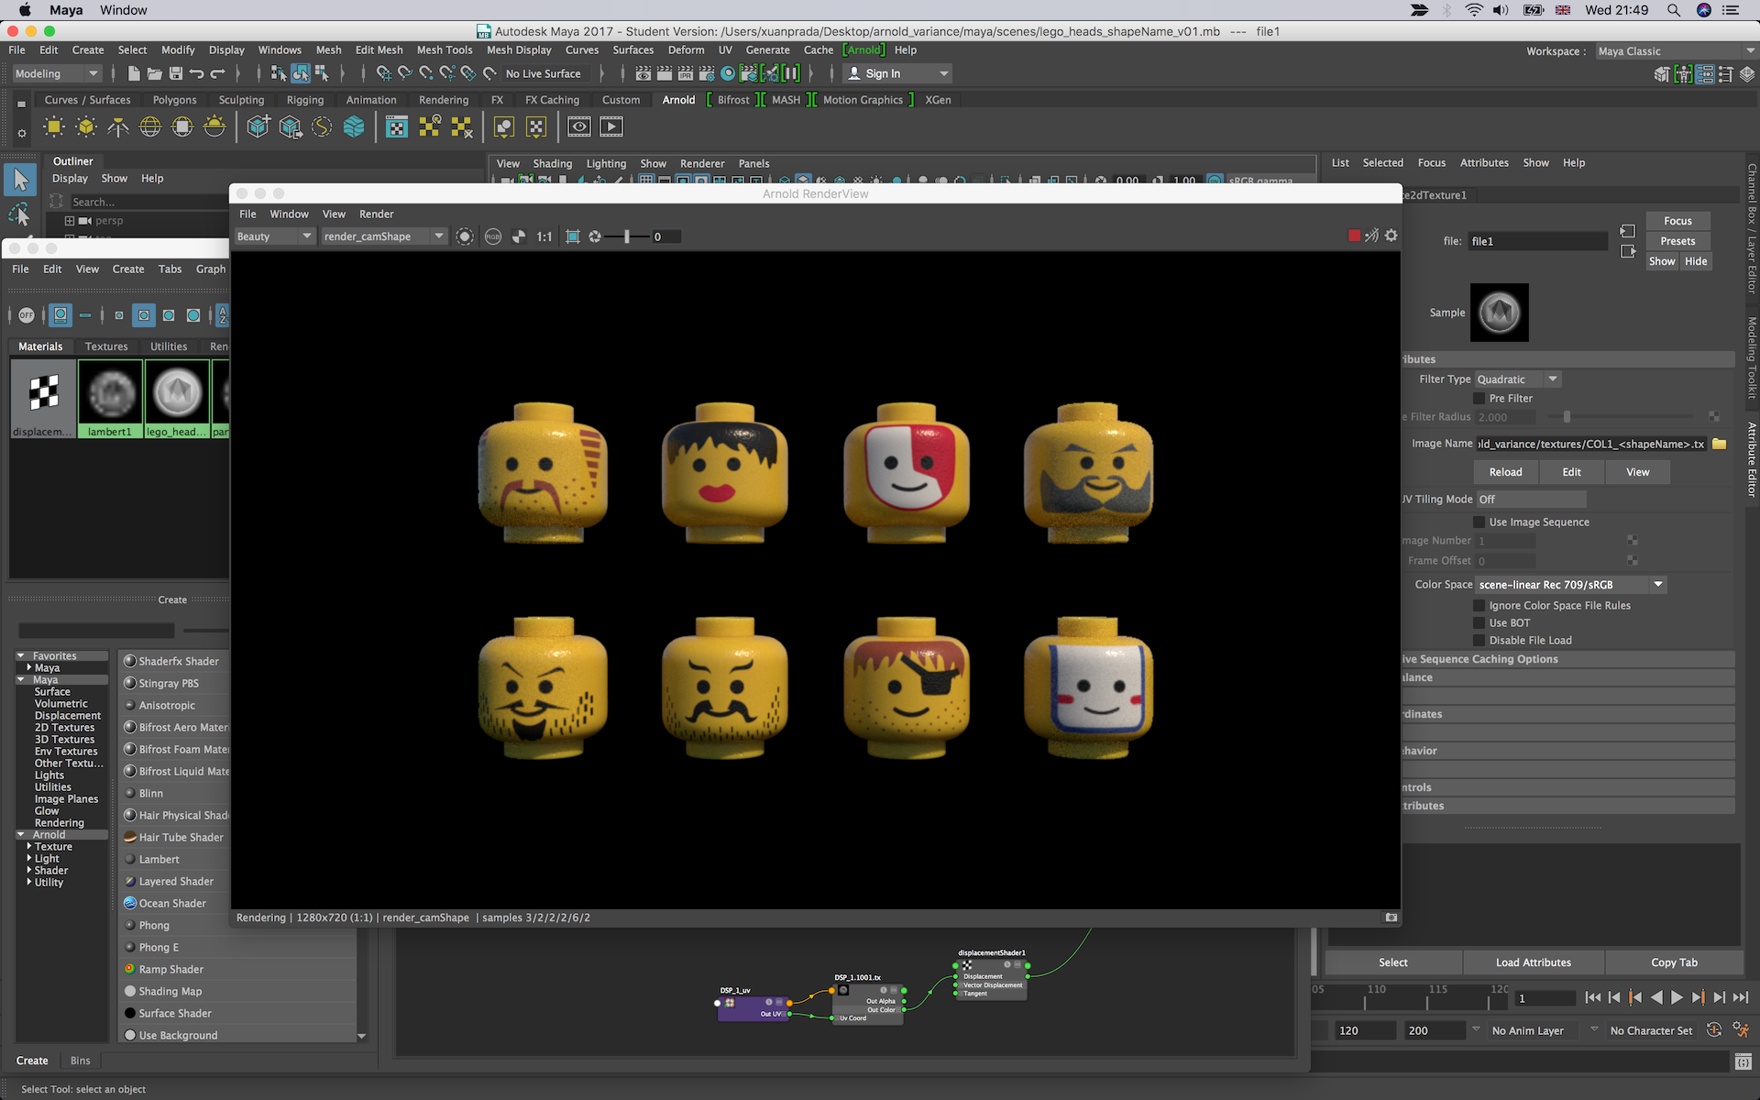
Task: Adjust the Filter Radius slider
Action: (x=1567, y=416)
